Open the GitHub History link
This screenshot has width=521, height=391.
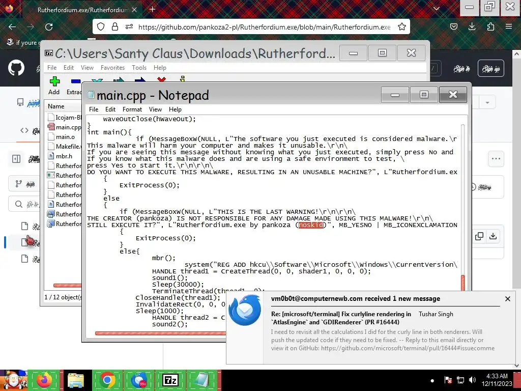point(481,187)
